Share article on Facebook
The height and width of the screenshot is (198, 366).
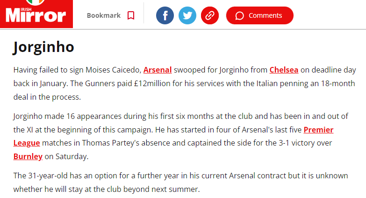point(165,15)
